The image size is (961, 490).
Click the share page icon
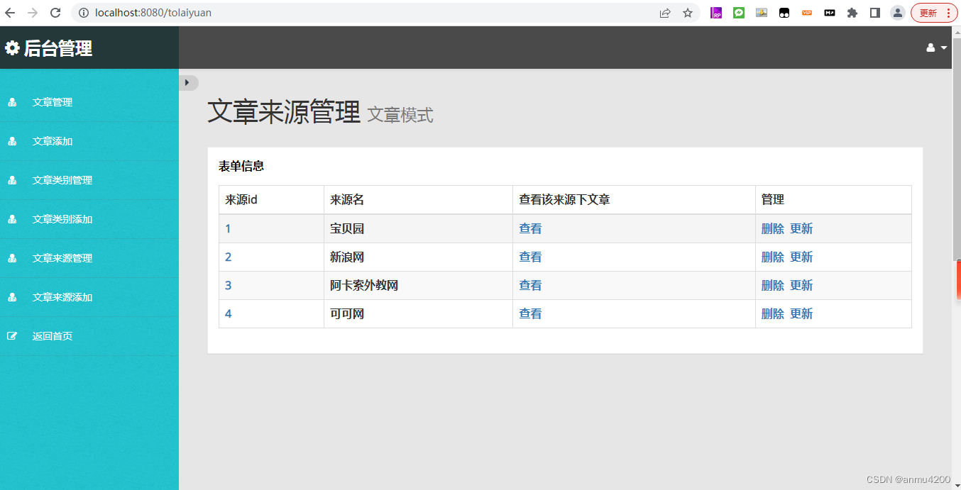[665, 13]
